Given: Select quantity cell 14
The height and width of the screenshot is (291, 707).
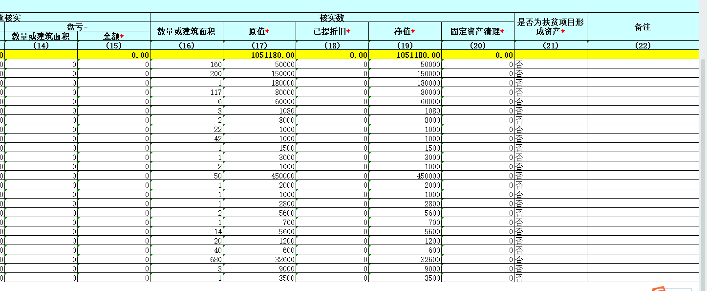Looking at the screenshot, I should (187, 231).
